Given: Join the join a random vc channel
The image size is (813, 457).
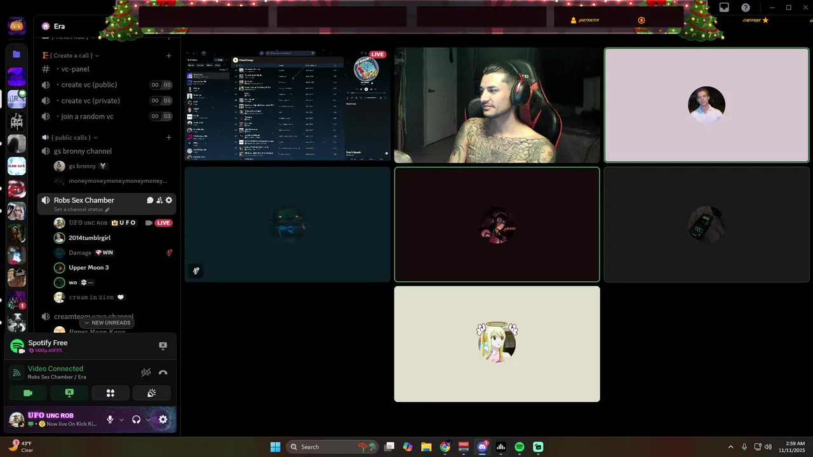Looking at the screenshot, I should coord(107,117).
